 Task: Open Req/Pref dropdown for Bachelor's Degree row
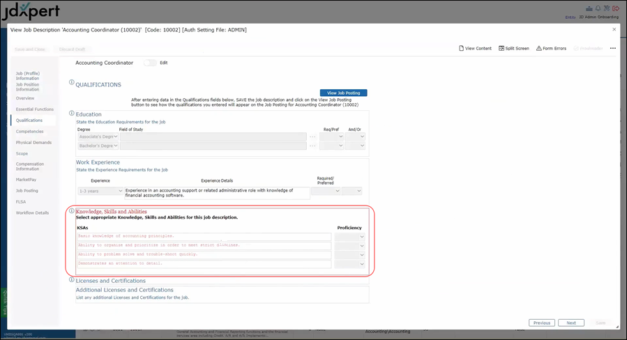(x=332, y=146)
